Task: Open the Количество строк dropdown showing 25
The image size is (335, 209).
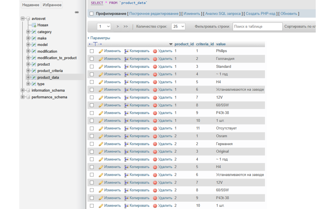Action: (x=178, y=26)
